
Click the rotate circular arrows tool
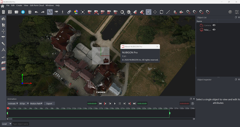(x=161, y=12)
